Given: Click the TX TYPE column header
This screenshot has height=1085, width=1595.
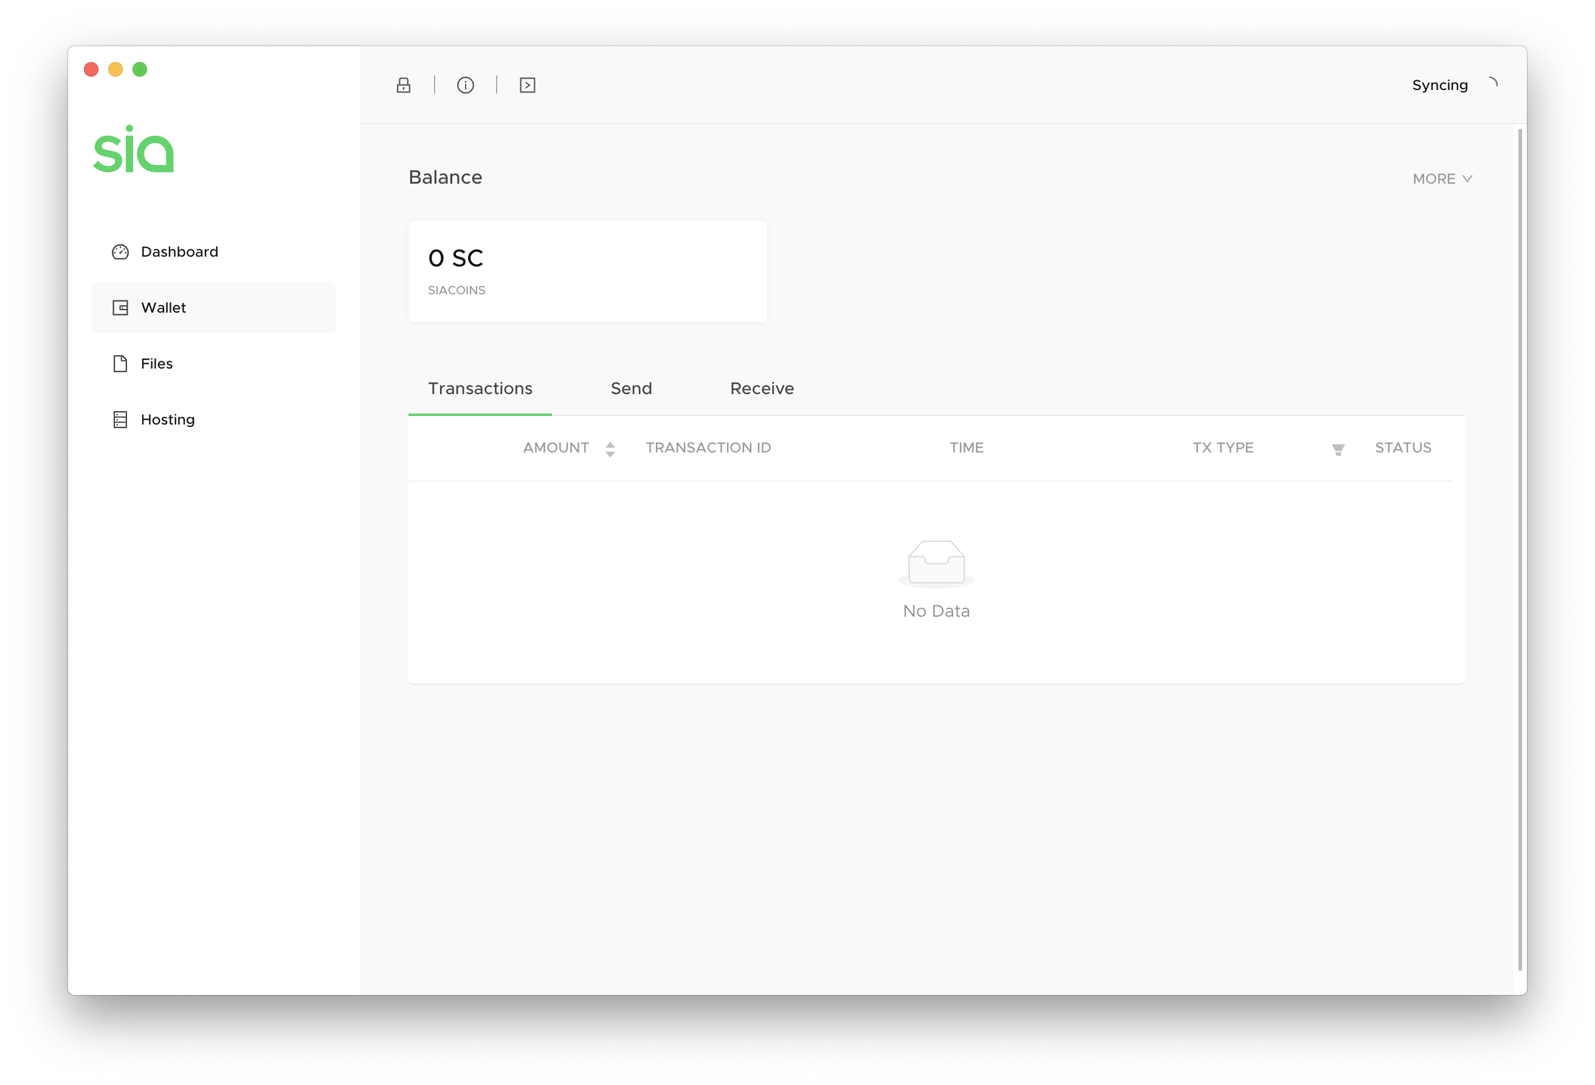Looking at the screenshot, I should (x=1223, y=448).
